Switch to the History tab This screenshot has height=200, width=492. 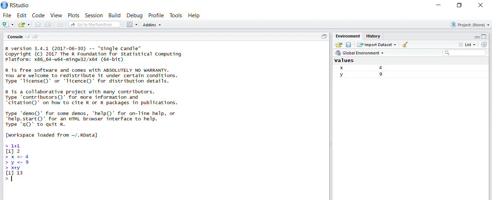[x=373, y=36]
